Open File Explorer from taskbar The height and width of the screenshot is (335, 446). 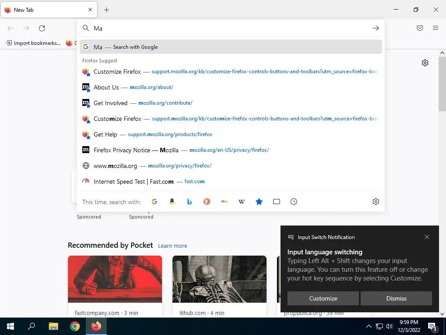pyautogui.click(x=53, y=326)
